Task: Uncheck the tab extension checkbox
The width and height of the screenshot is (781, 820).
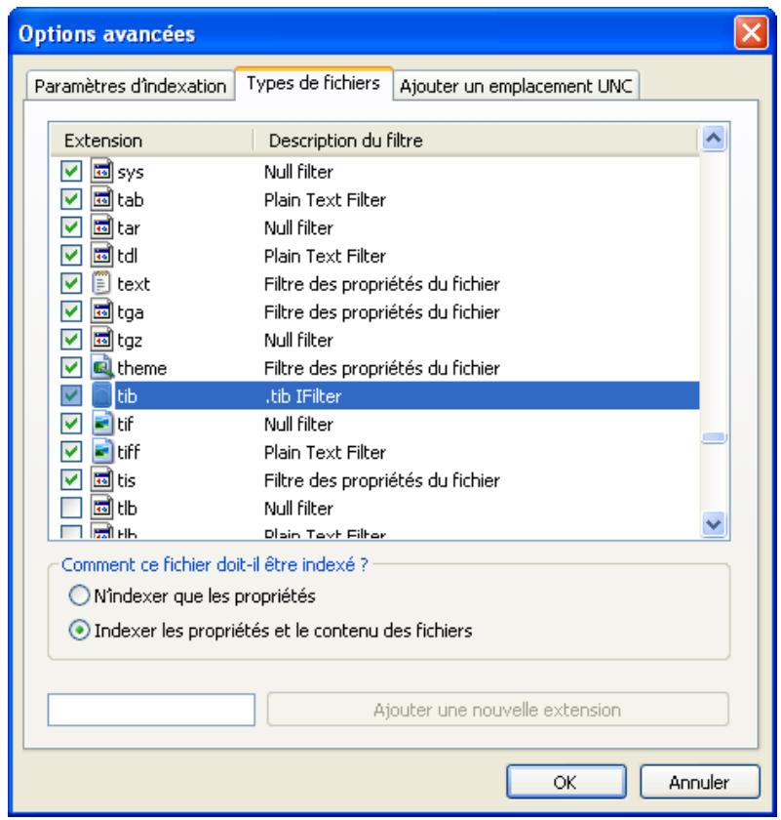Action: pyautogui.click(x=71, y=199)
